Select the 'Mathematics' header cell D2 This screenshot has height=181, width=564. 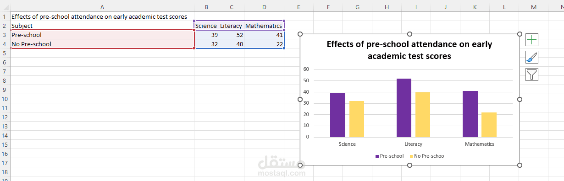click(264, 26)
